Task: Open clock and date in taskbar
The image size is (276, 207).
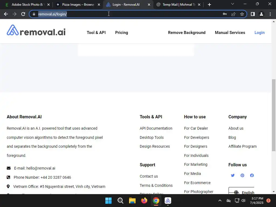Action: point(257,201)
